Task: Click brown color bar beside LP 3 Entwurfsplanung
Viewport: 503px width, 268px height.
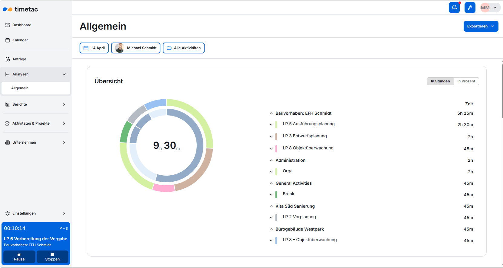Action: [276, 136]
